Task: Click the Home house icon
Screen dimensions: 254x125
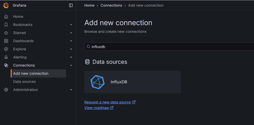Action: pyautogui.click(x=6, y=17)
